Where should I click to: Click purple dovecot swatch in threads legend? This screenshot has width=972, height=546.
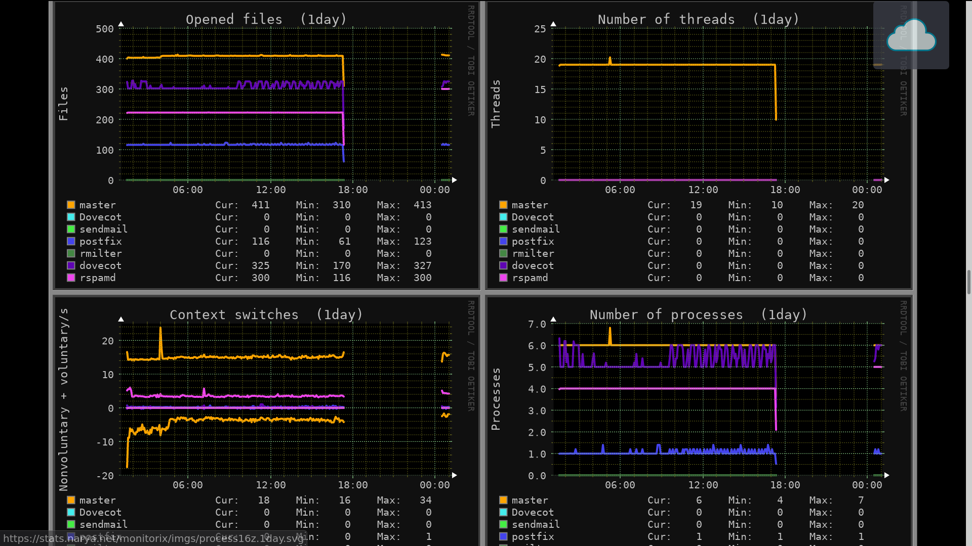503,265
